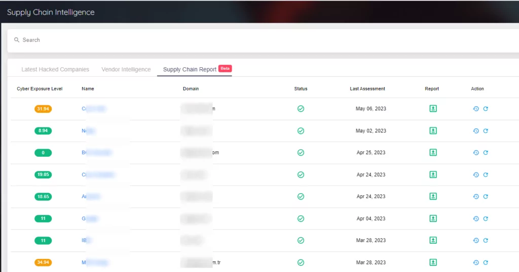The width and height of the screenshot is (519, 272).
Task: Refresh assessment for the Apr 04, 2023 row
Action: click(x=486, y=218)
